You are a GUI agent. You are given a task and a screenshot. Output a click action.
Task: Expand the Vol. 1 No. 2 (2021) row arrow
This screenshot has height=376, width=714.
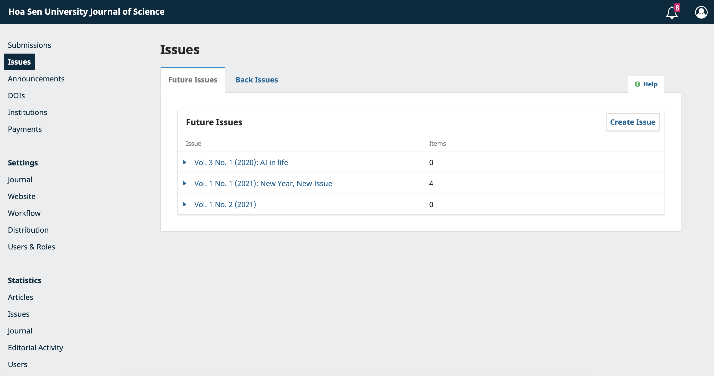pos(185,205)
